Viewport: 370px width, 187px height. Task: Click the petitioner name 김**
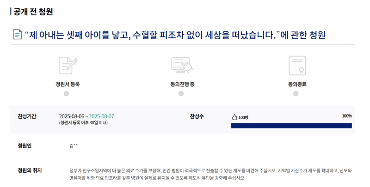[x=74, y=146]
